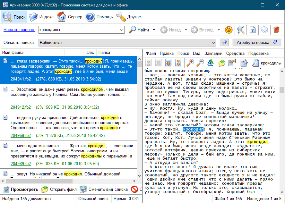Select document icon of the 204989.fb2 result
Screen dimensions: 285x203
point(5,146)
